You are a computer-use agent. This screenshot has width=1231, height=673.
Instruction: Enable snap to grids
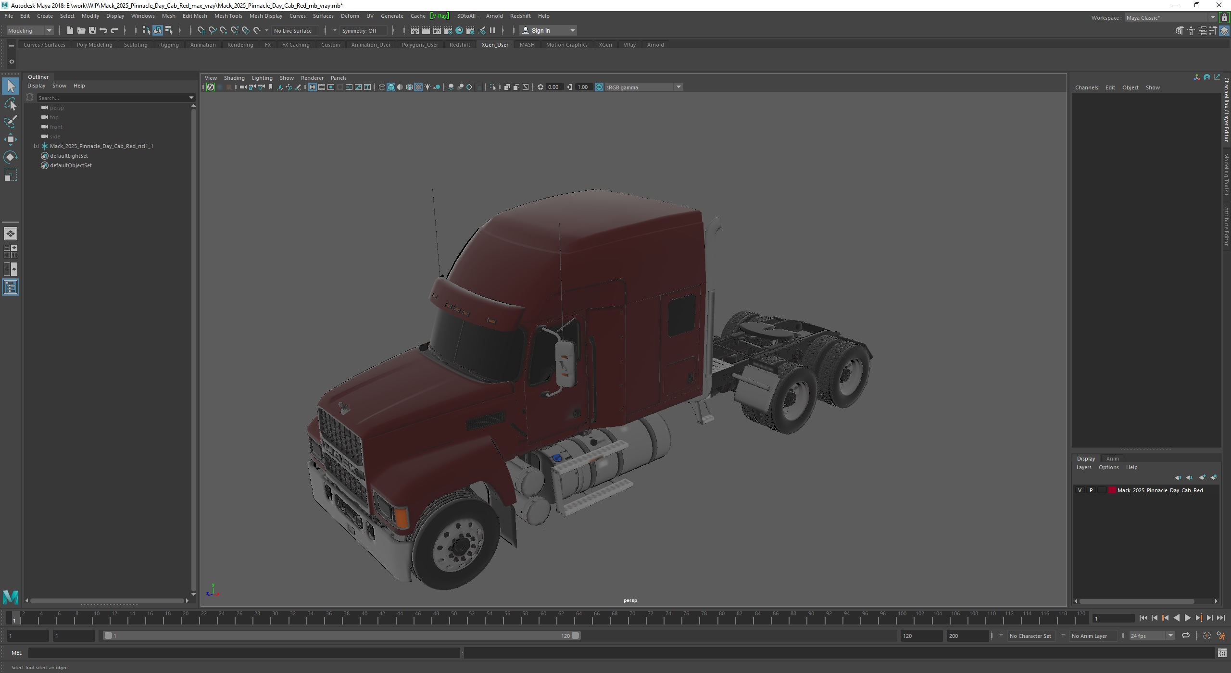(201, 30)
